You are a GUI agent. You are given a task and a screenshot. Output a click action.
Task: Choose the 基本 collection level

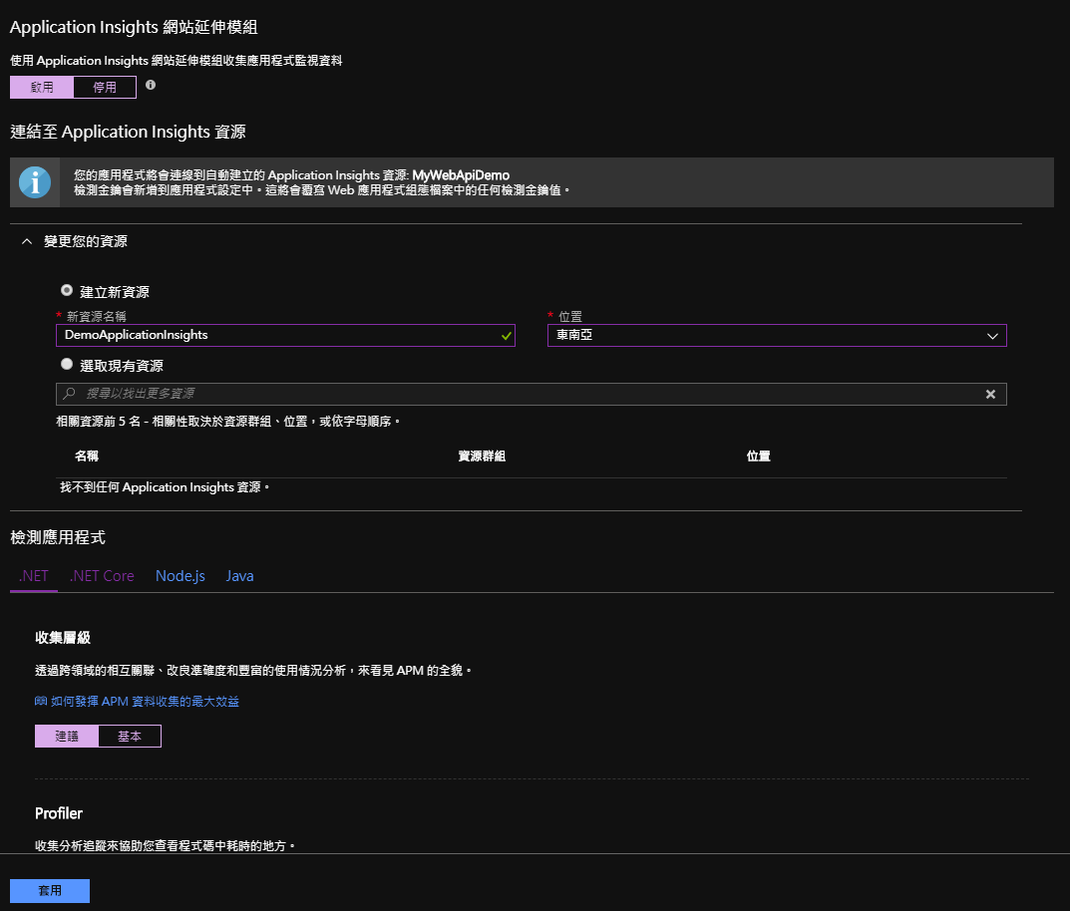(130, 737)
